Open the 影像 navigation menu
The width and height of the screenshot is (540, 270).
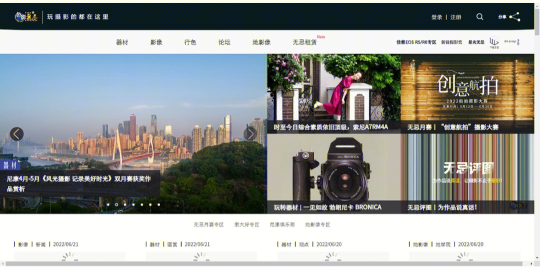pyautogui.click(x=156, y=42)
